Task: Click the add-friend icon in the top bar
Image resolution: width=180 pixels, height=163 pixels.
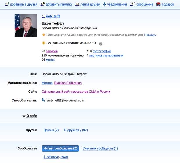Action: [x=7, y=4]
